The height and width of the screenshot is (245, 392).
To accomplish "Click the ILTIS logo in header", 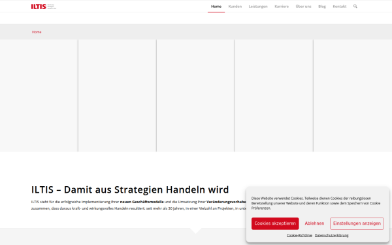I will (x=44, y=7).
